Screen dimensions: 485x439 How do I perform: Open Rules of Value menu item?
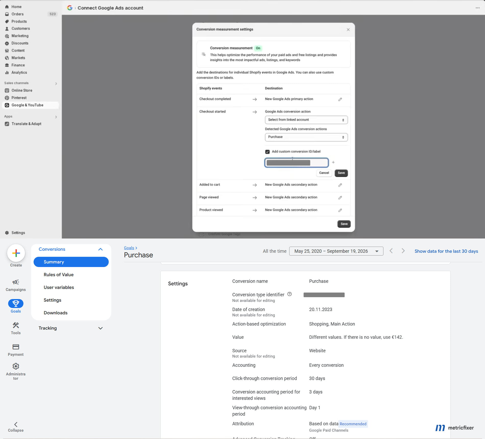58,275
